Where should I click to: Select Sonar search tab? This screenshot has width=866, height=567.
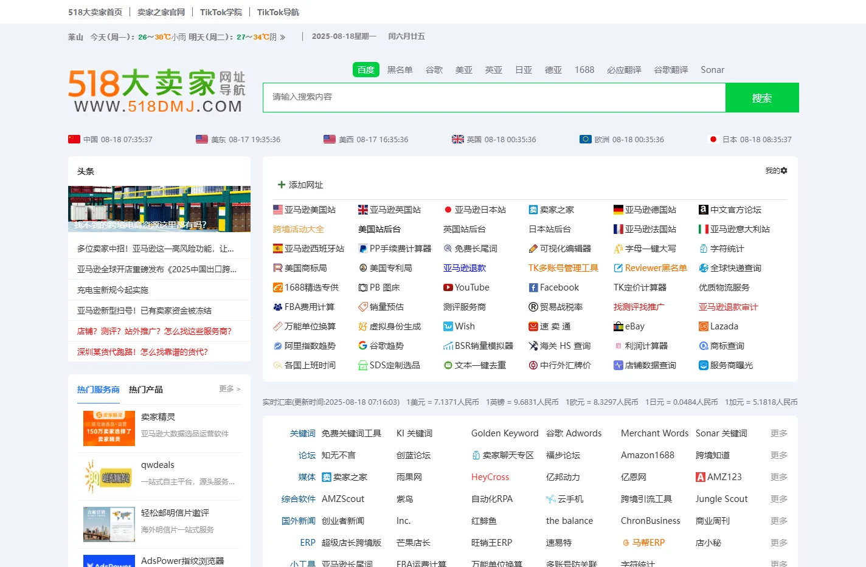[x=712, y=70]
